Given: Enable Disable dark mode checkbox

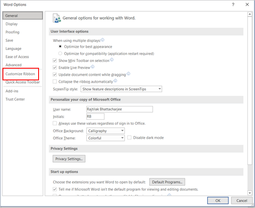Looking at the screenshot, I should tap(129, 138).
